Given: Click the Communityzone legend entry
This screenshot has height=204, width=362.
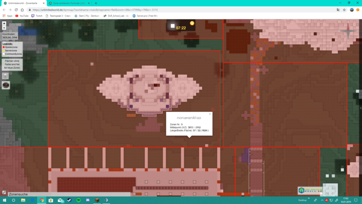Looking at the screenshot, I should 12,54.
